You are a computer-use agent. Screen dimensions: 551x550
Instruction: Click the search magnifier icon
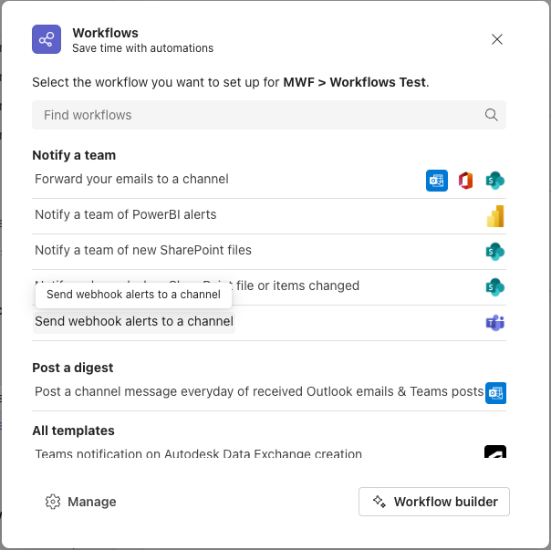coord(491,115)
